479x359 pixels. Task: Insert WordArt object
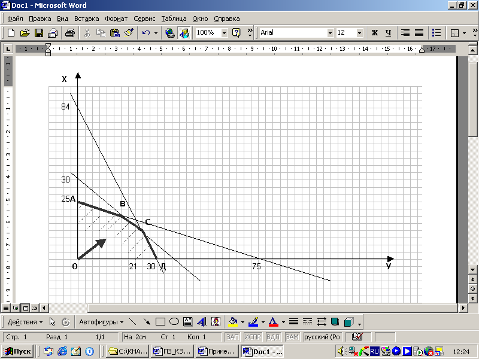point(202,322)
